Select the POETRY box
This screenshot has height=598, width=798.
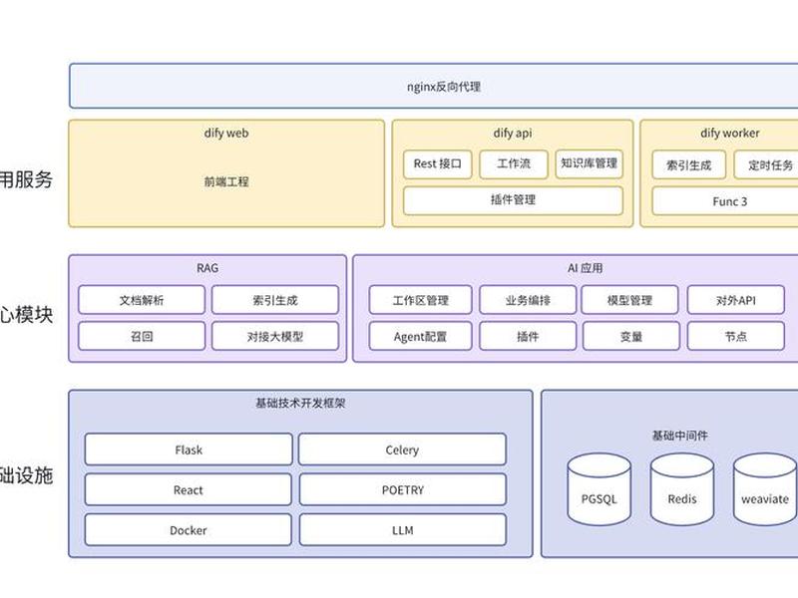pyautogui.click(x=403, y=489)
